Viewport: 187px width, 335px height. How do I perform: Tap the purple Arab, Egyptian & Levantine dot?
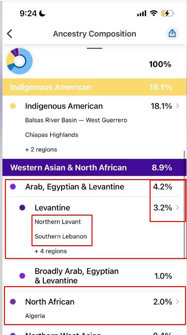pyautogui.click(x=13, y=187)
